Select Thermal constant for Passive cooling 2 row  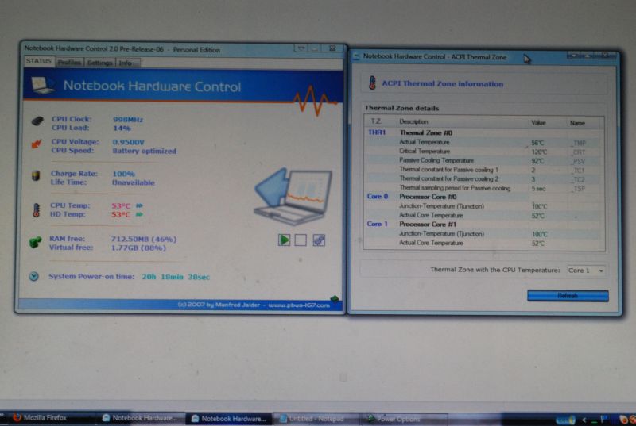coord(484,179)
